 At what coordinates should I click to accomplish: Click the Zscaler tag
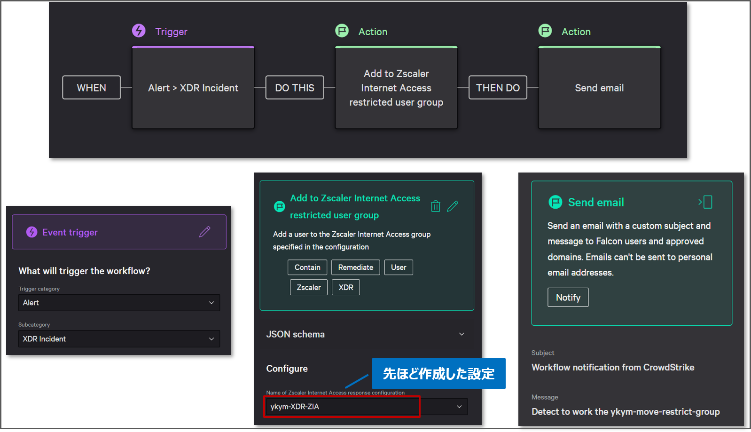[309, 287]
